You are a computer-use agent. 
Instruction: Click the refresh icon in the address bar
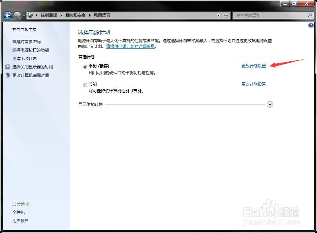(x=226, y=15)
